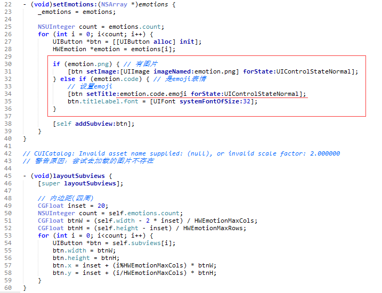Click line number 60 in the gutter
Viewport: 382px width, 293px height.
pyautogui.click(x=8, y=288)
